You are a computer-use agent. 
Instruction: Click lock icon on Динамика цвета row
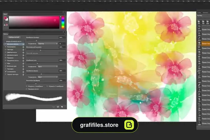(24, 55)
